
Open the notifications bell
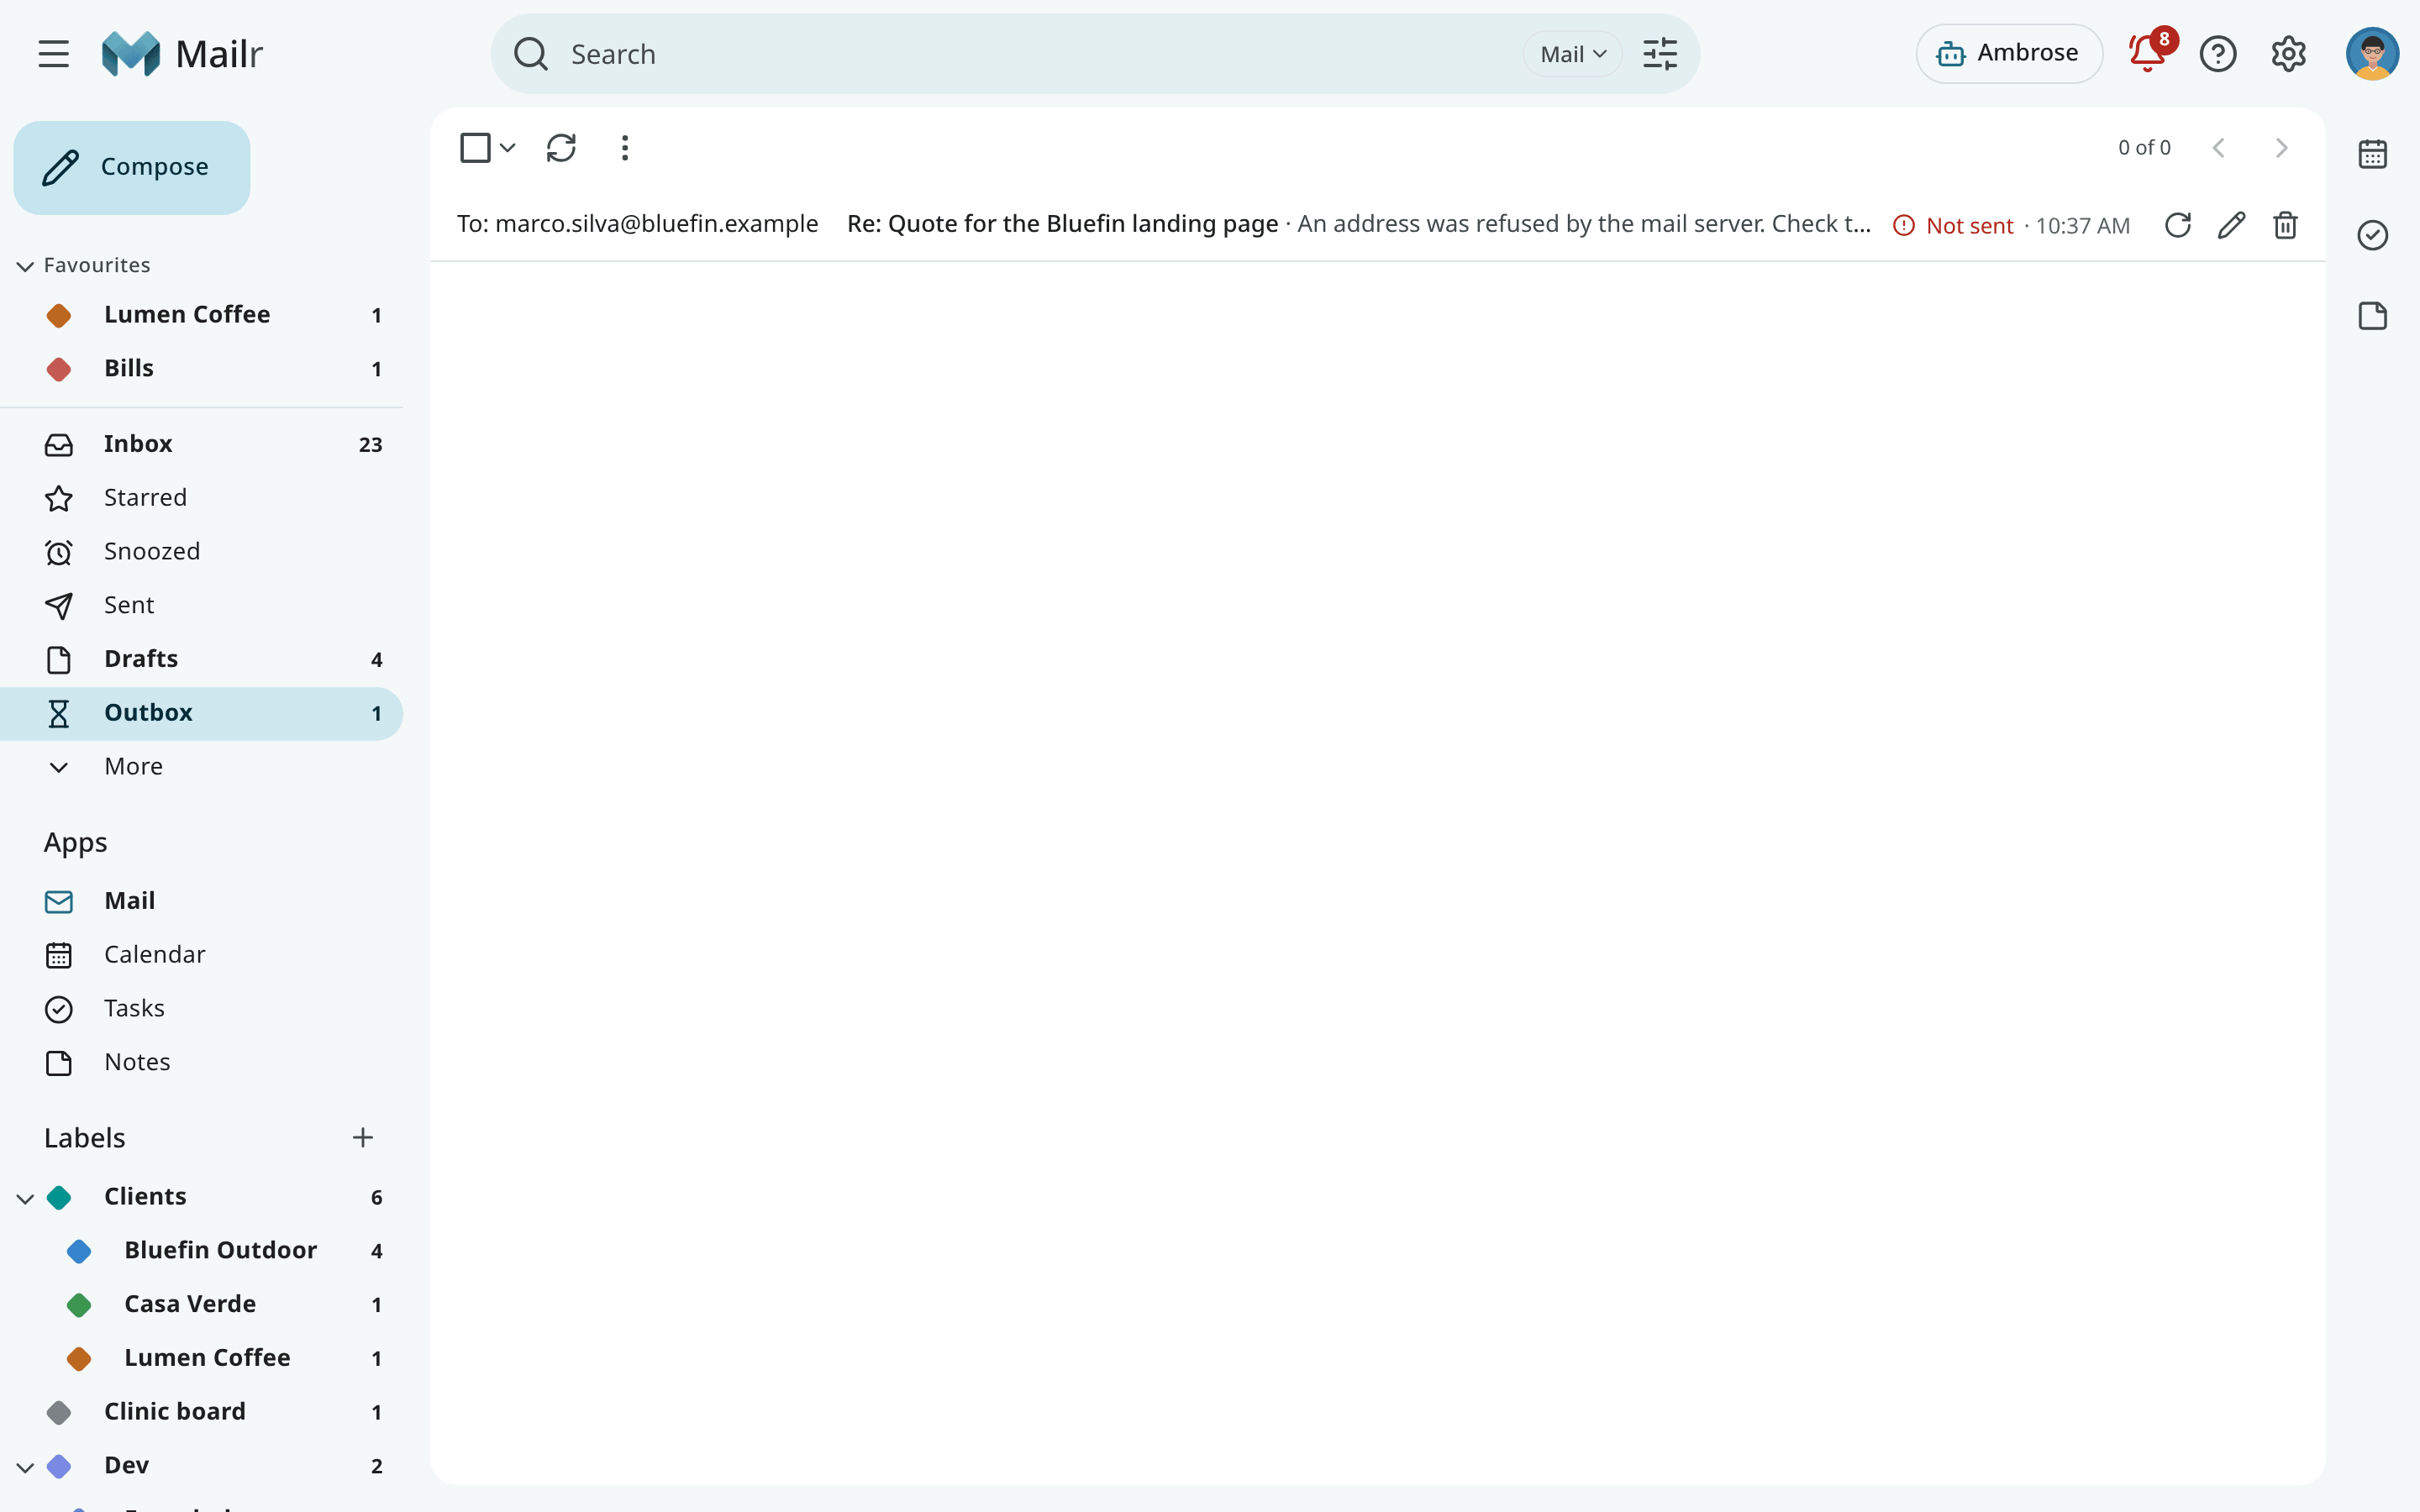[x=2147, y=54]
